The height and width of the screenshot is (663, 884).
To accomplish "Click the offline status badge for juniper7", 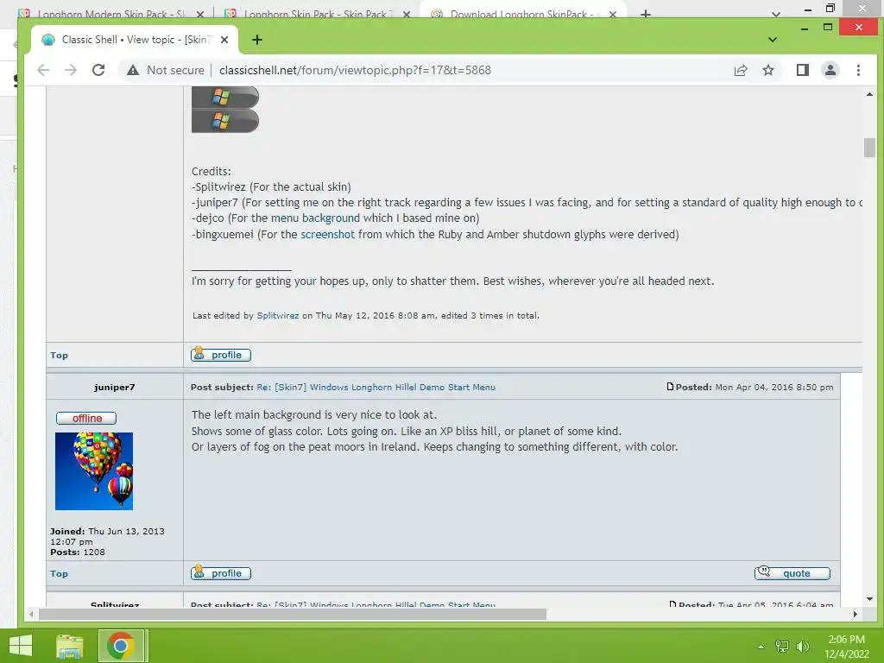I will coord(86,418).
